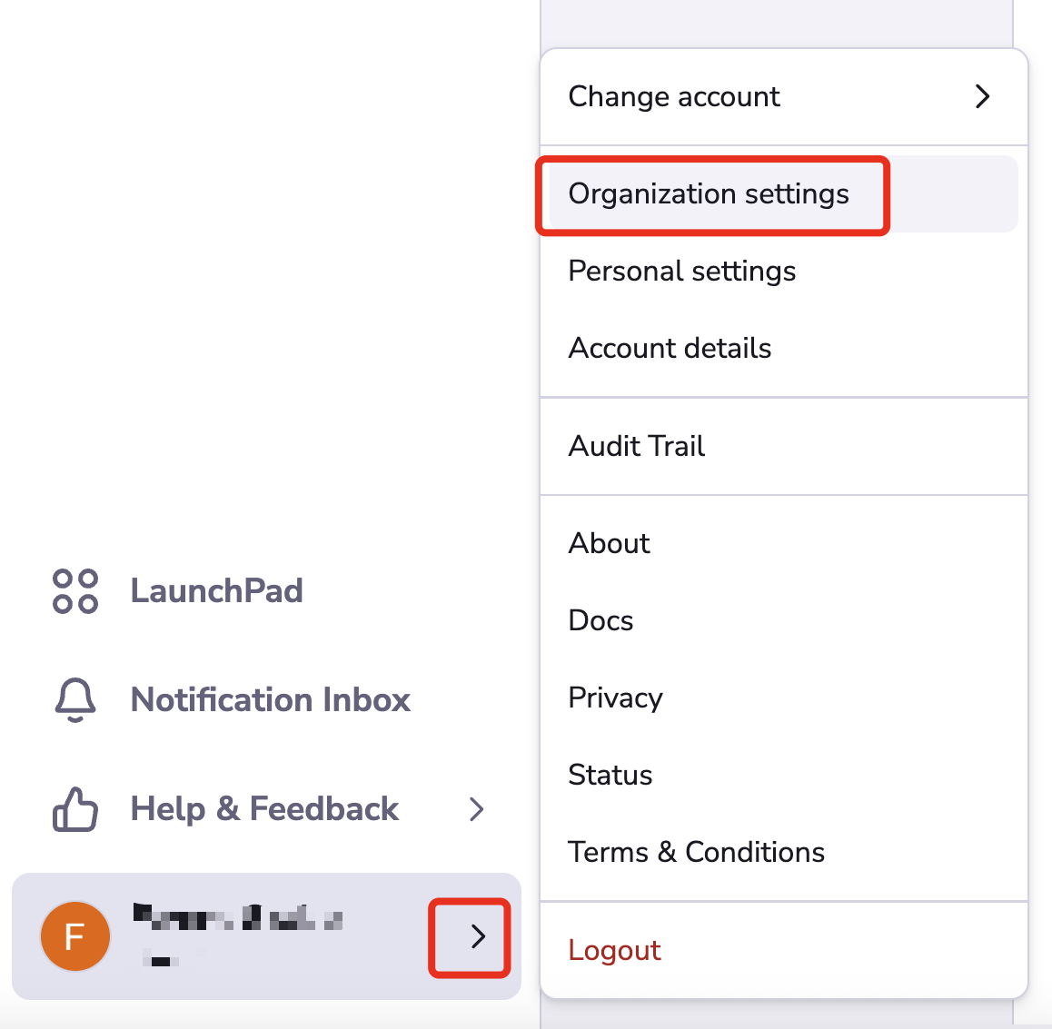
Task: Open the Docs page
Action: click(600, 620)
